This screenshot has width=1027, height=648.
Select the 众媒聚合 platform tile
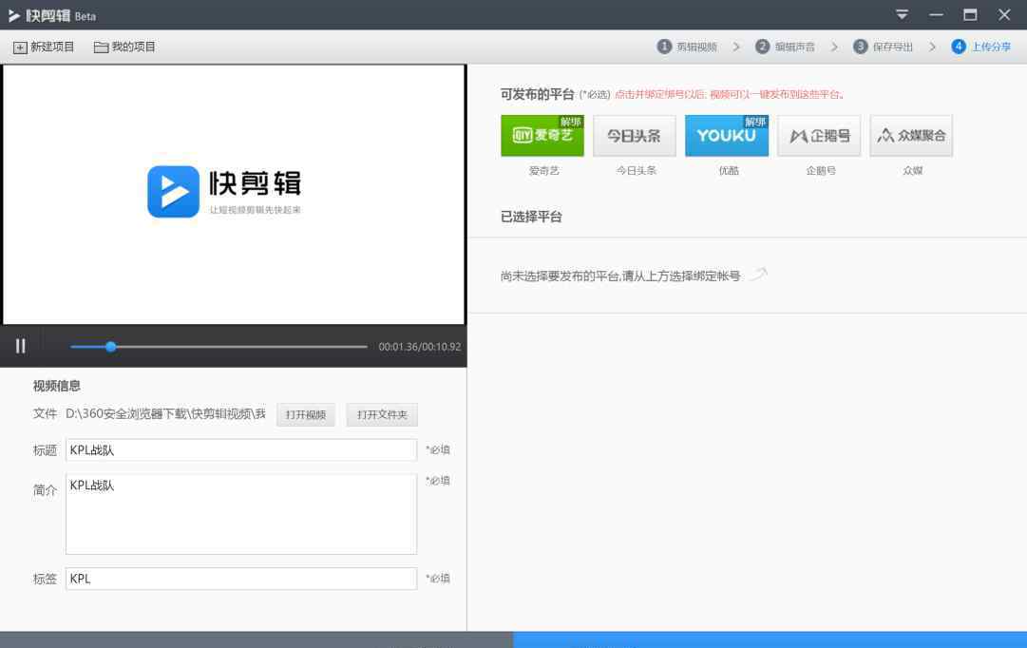coord(912,136)
